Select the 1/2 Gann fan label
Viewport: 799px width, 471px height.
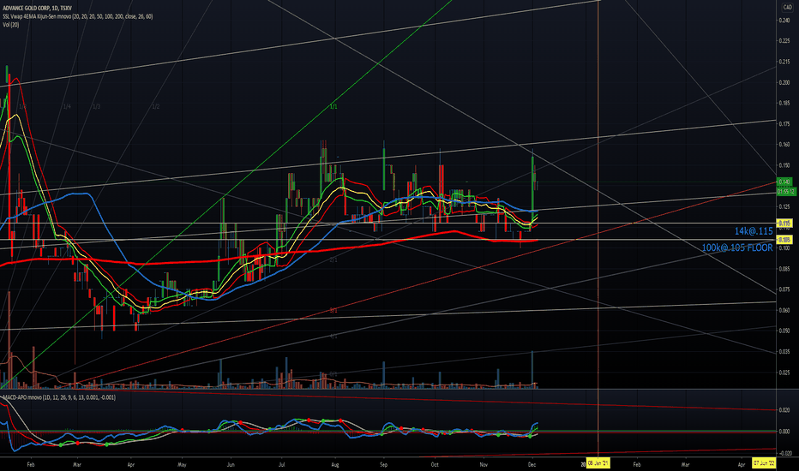pyautogui.click(x=155, y=107)
